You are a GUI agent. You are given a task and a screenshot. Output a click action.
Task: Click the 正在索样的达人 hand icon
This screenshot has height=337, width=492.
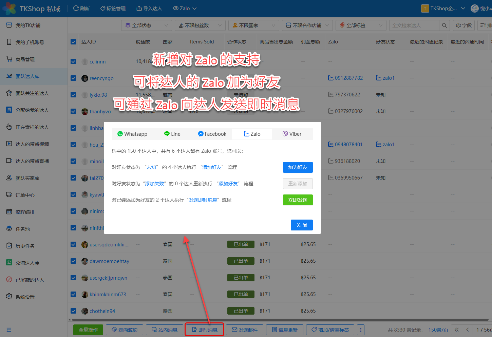click(9, 127)
